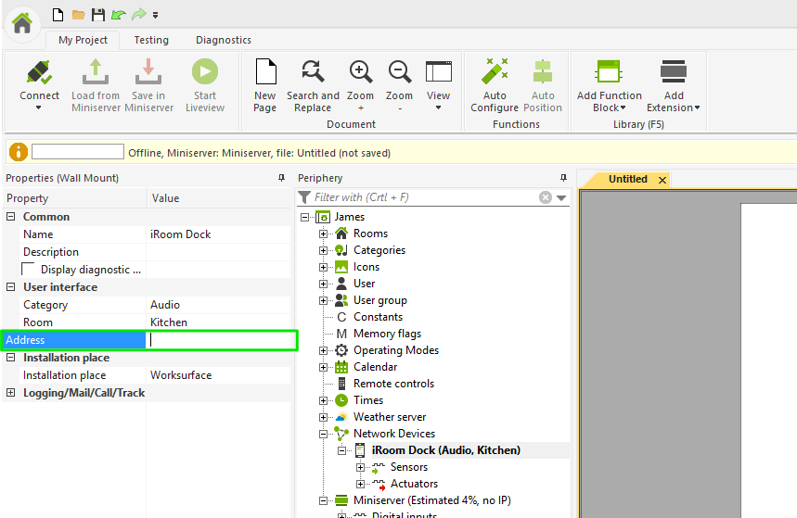Click the green home icon

22,23
